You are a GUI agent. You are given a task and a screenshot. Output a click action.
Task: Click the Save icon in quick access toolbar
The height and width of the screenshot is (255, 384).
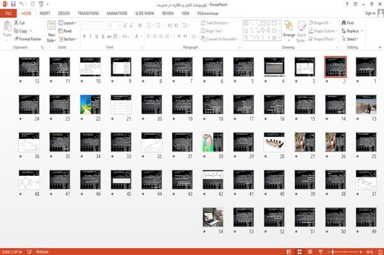13,4
